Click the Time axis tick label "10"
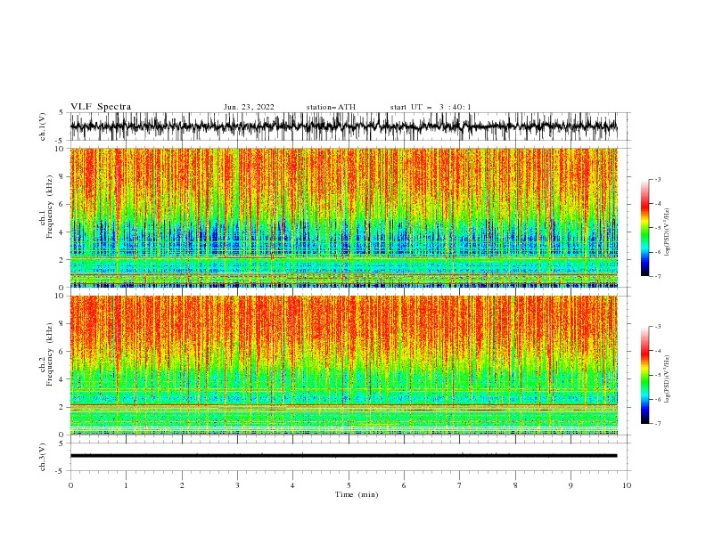The width and height of the screenshot is (706, 545). tap(627, 485)
